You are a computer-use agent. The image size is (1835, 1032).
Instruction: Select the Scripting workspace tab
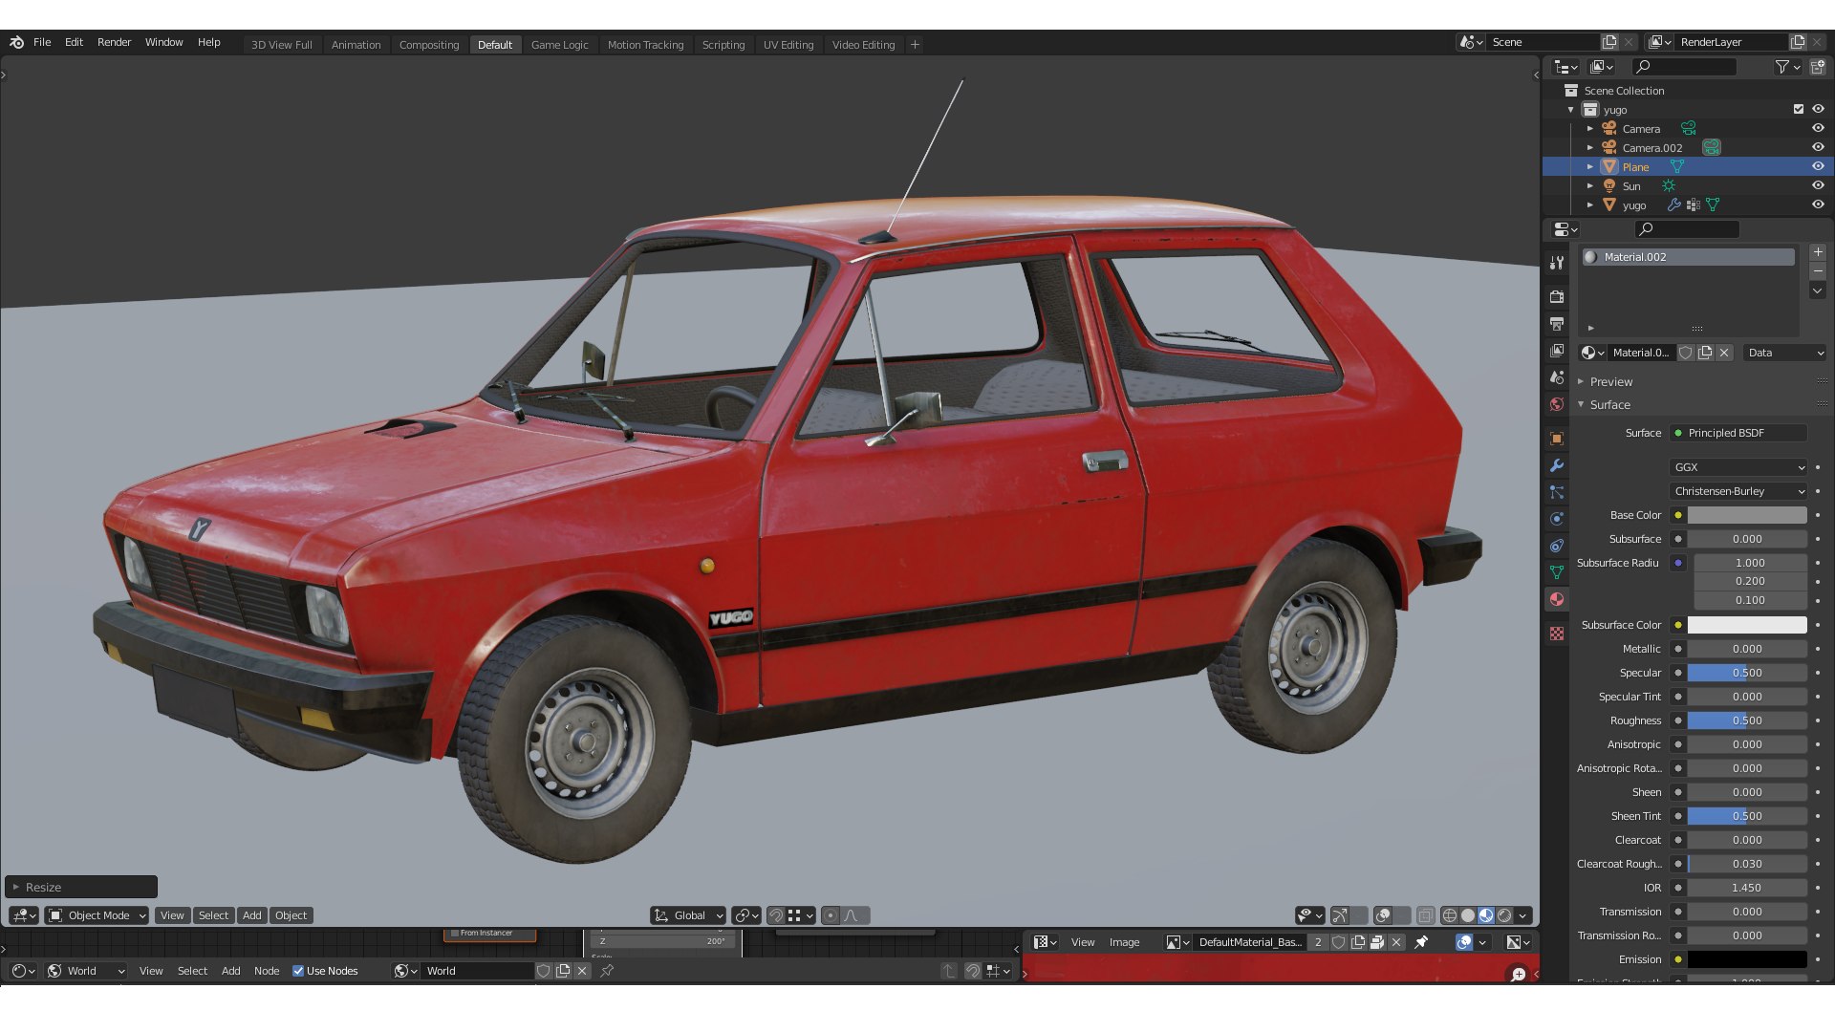(x=723, y=44)
